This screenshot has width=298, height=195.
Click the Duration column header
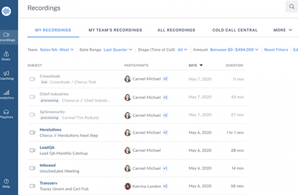235,65
